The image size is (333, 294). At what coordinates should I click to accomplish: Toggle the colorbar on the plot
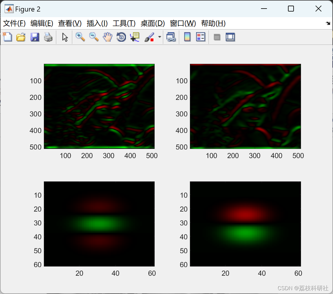[187, 37]
